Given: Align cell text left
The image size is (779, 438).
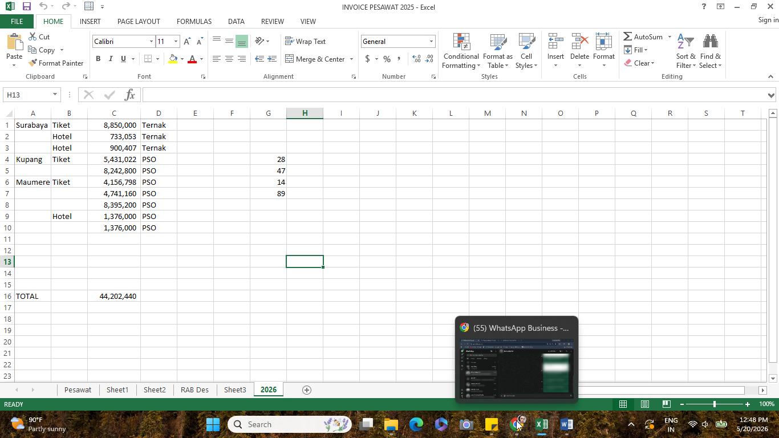Looking at the screenshot, I should (217, 59).
